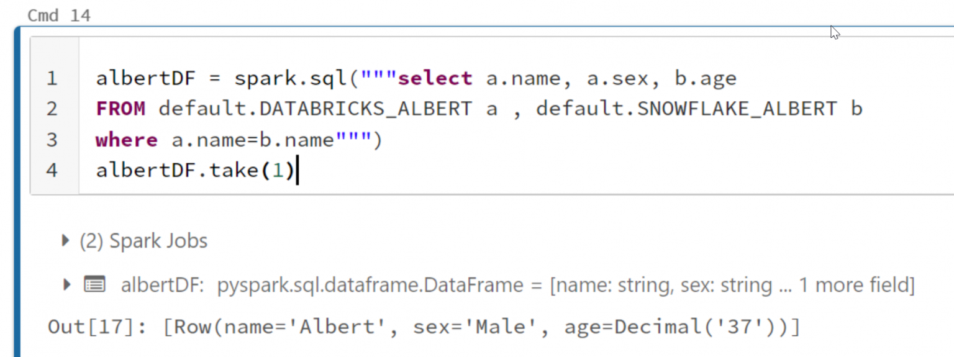954x357 pixels.
Task: Expand the albertDF schema arrow
Action: click(x=67, y=285)
